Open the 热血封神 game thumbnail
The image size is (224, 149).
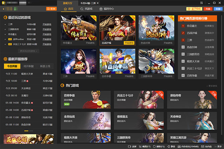[156, 28]
